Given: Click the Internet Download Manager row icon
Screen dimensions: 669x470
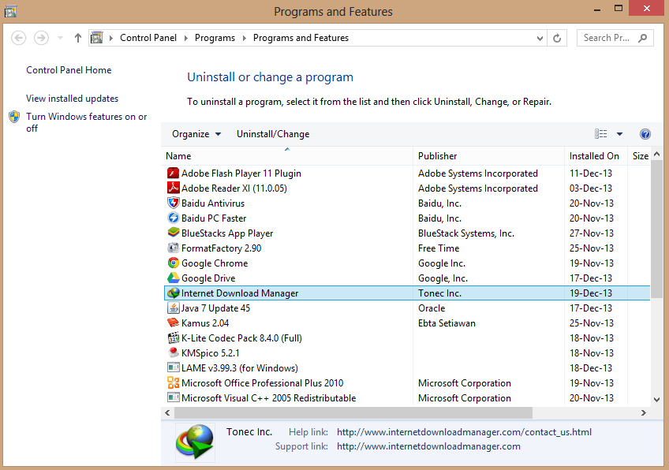Looking at the screenshot, I should click(x=173, y=293).
